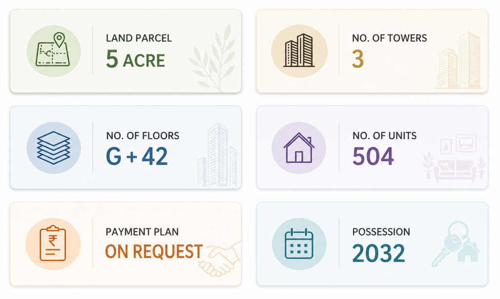Click the ON REQUEST payment text
500x299 pixels.
pyautogui.click(x=154, y=252)
